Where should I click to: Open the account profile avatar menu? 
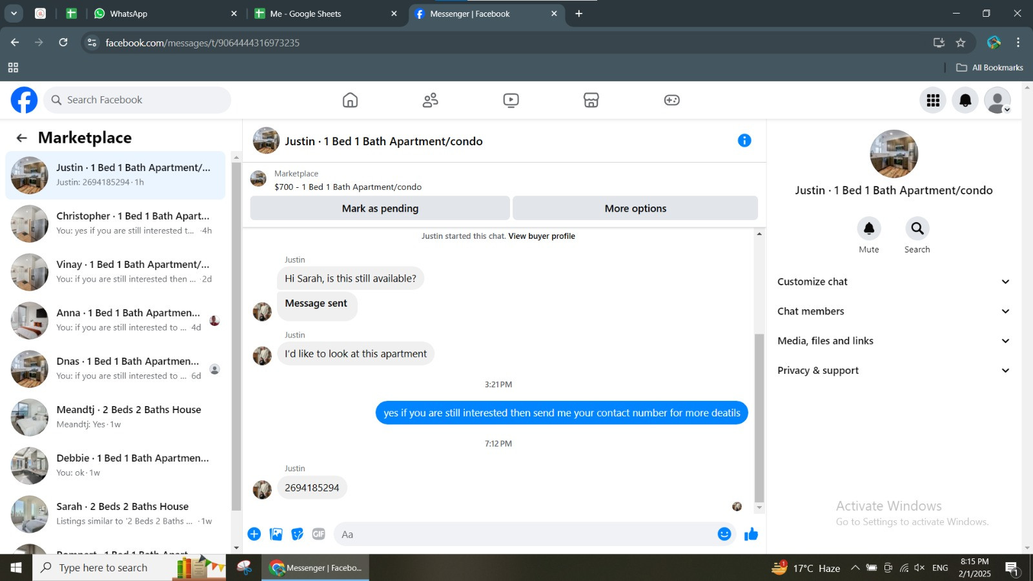[997, 100]
